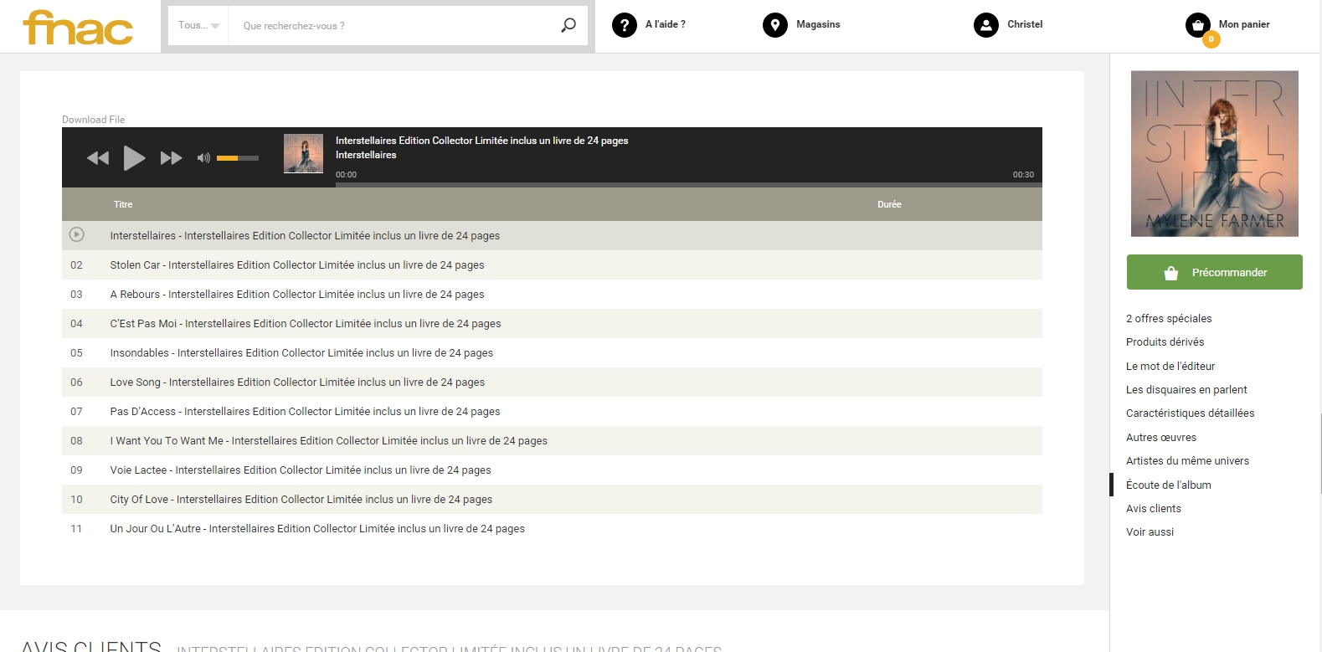This screenshot has width=1322, height=652.
Task: Jump to Caractéristiques détaillées section
Action: [x=1190, y=413]
